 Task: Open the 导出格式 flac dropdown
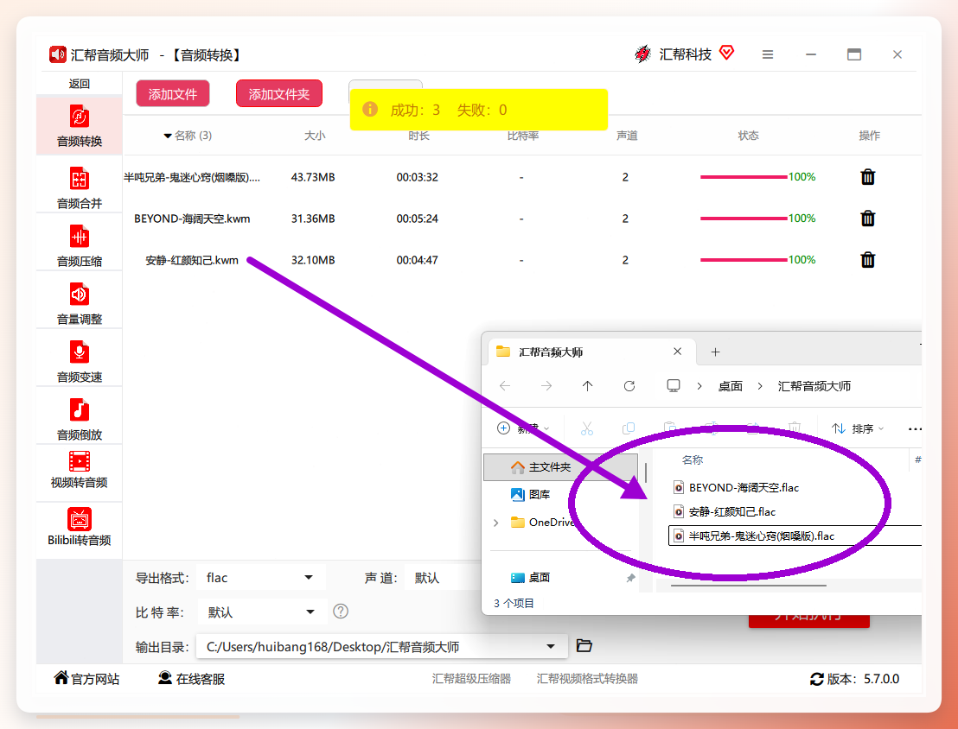coord(261,578)
